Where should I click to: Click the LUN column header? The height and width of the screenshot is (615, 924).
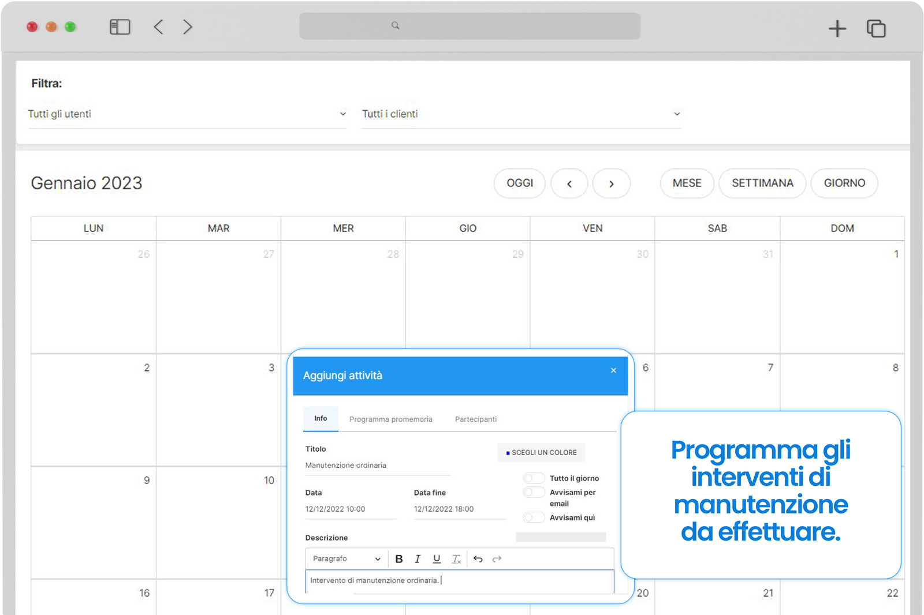pos(94,228)
